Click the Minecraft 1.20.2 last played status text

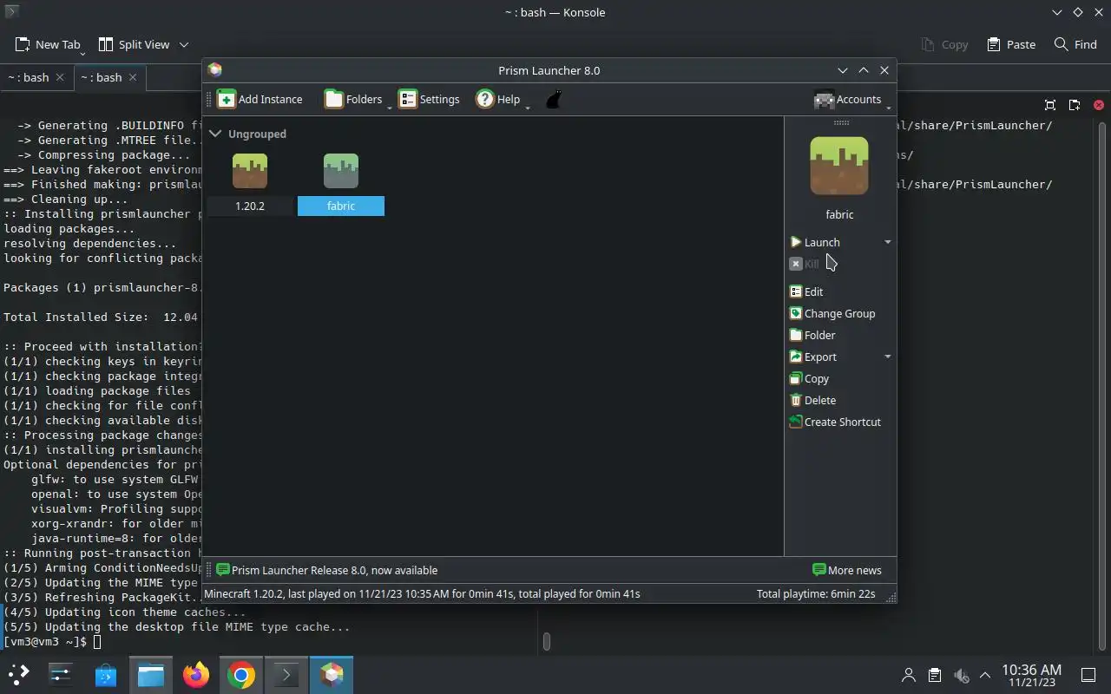pyautogui.click(x=422, y=593)
